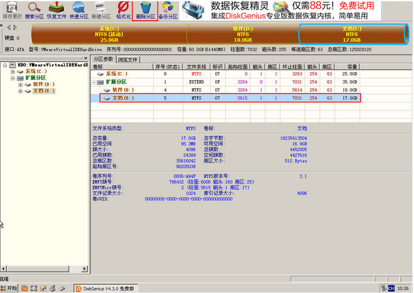Viewport: 414px width, 293px height.
Task: Click right arrow of tree horizontal scrollbar
Action: pyautogui.click(x=85, y=269)
